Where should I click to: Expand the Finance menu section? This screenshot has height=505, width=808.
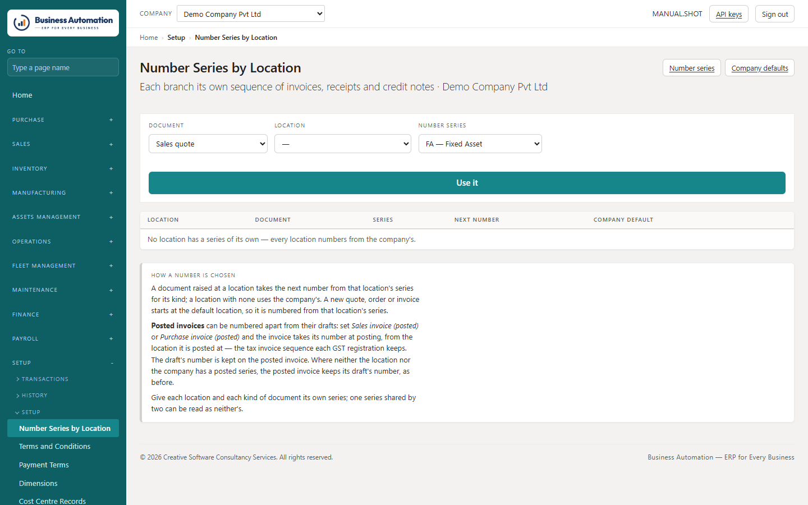point(63,314)
